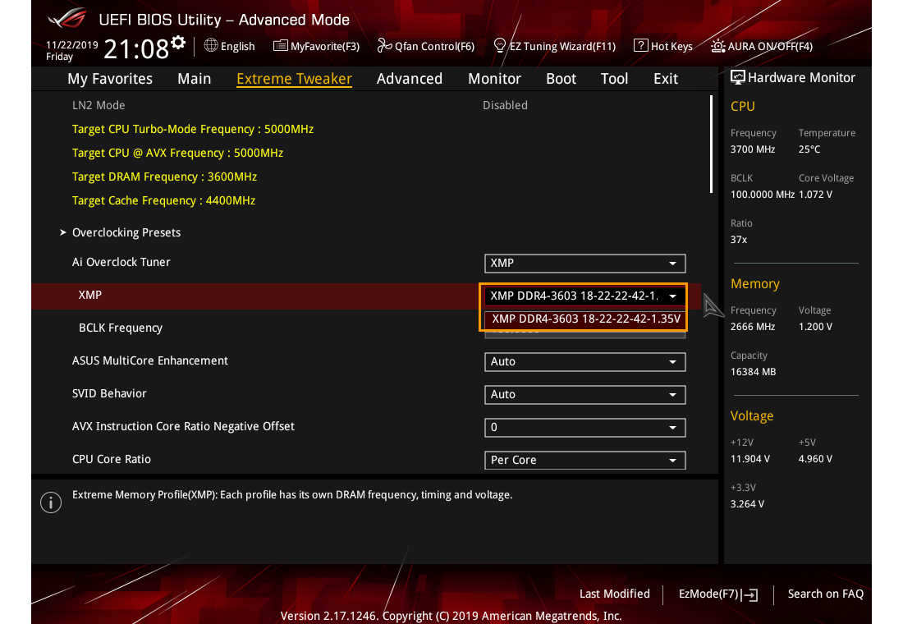Viewport: 903px width, 624px height.
Task: Open AVX Instruction Core Ratio Negative Offset dropdown
Action: pos(585,428)
